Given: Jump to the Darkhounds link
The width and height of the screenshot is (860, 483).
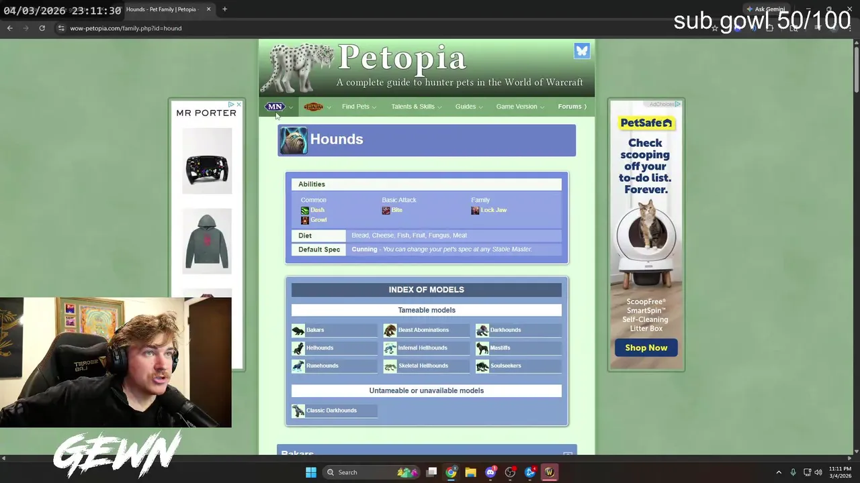Looking at the screenshot, I should tap(505, 330).
